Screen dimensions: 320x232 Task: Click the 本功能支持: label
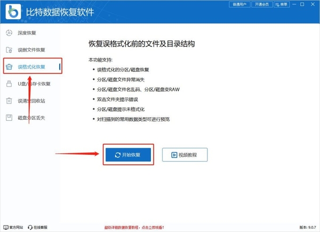(x=100, y=60)
